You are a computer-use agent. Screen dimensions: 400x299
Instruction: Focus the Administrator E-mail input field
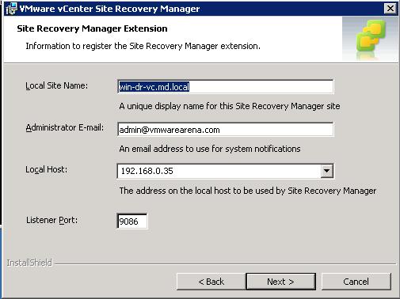point(225,130)
